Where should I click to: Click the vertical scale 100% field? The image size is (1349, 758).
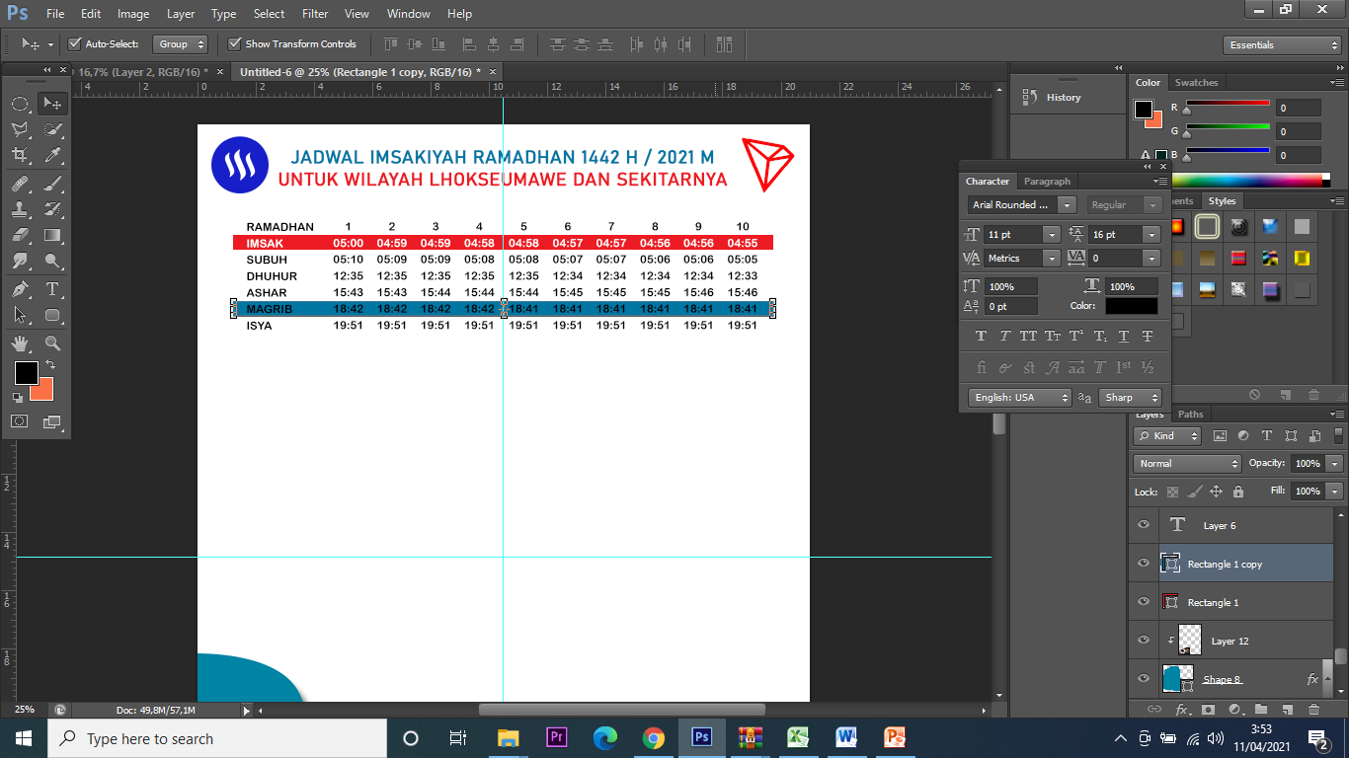point(1011,286)
